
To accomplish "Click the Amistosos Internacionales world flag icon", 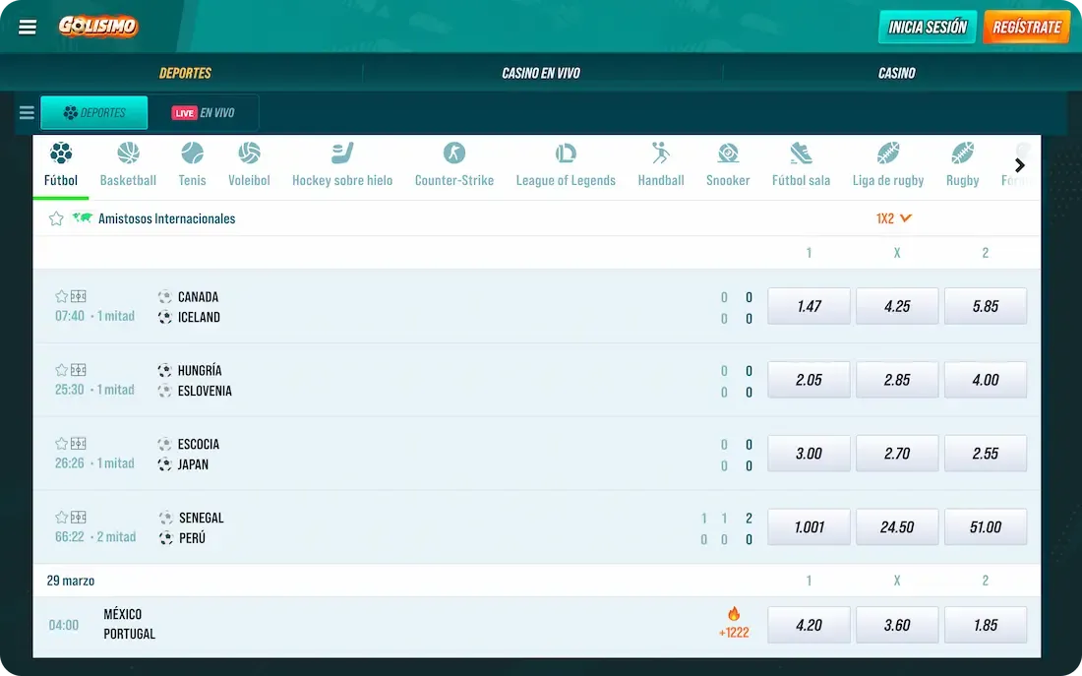I will (x=82, y=218).
